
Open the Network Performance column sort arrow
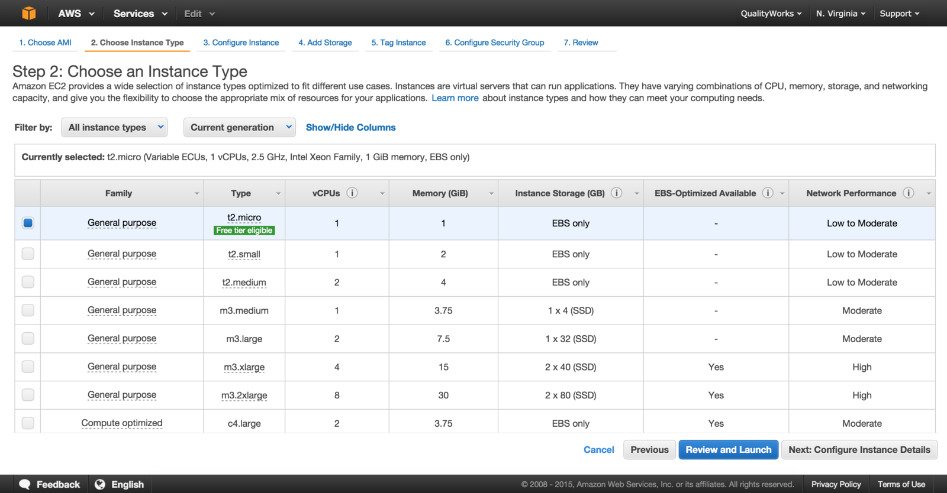(x=929, y=193)
